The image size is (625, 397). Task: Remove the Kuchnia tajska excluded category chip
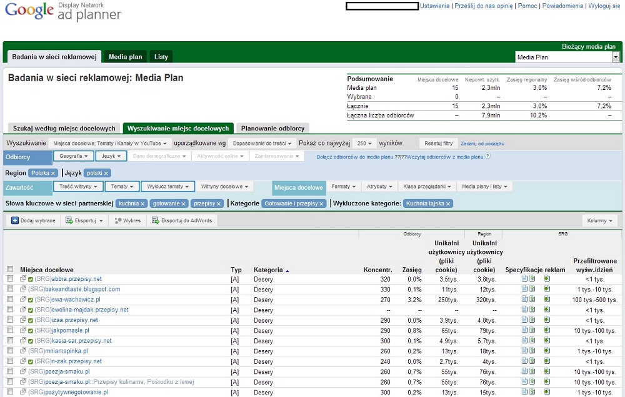[448, 204]
